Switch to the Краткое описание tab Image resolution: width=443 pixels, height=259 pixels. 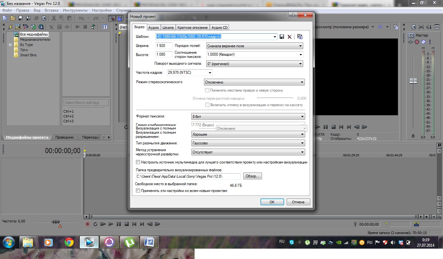tap(192, 28)
